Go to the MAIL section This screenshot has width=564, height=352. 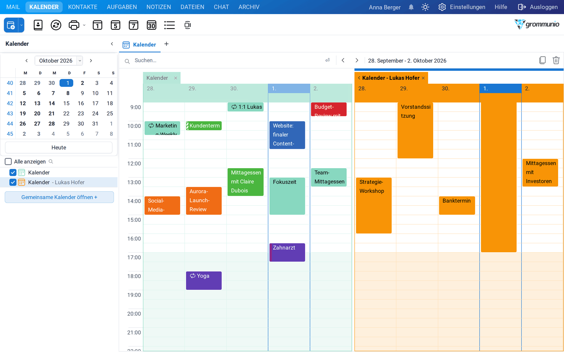pos(13,7)
